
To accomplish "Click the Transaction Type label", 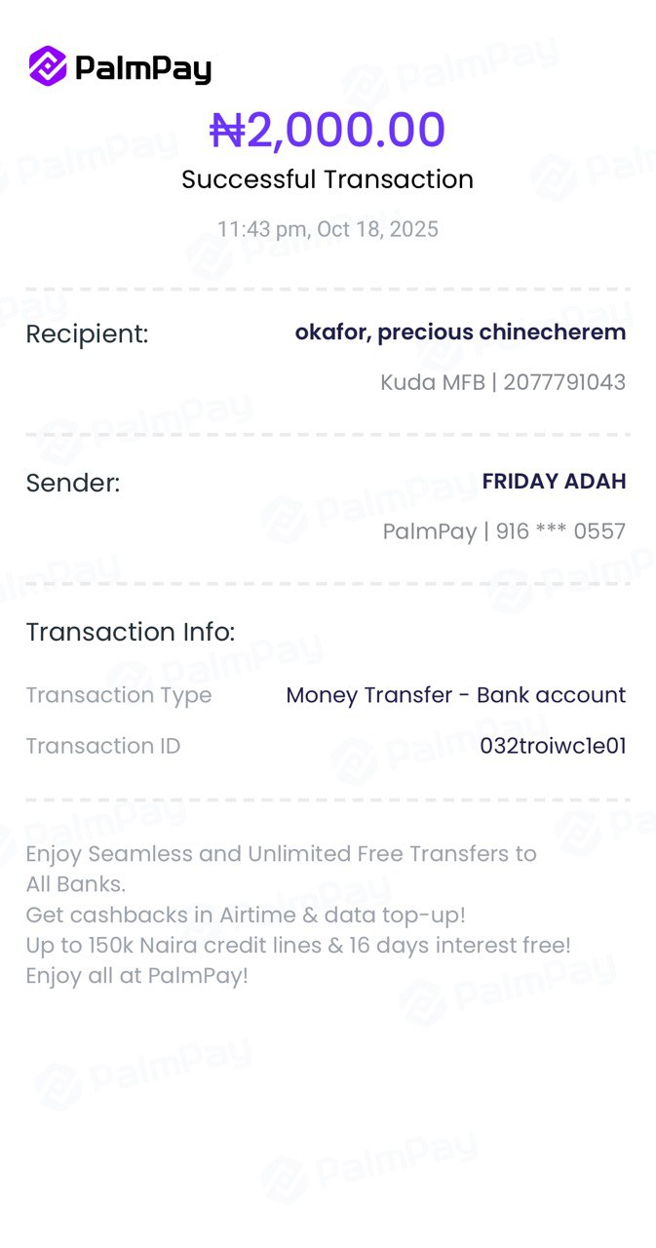I will (x=118, y=695).
